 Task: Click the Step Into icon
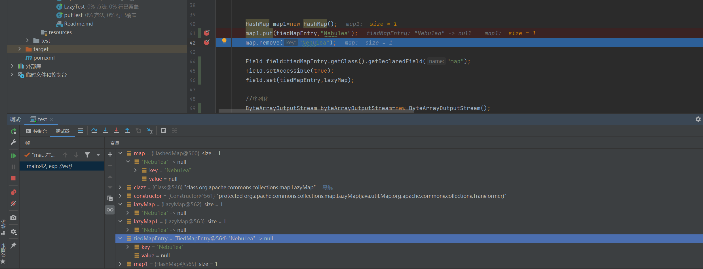[x=105, y=131]
